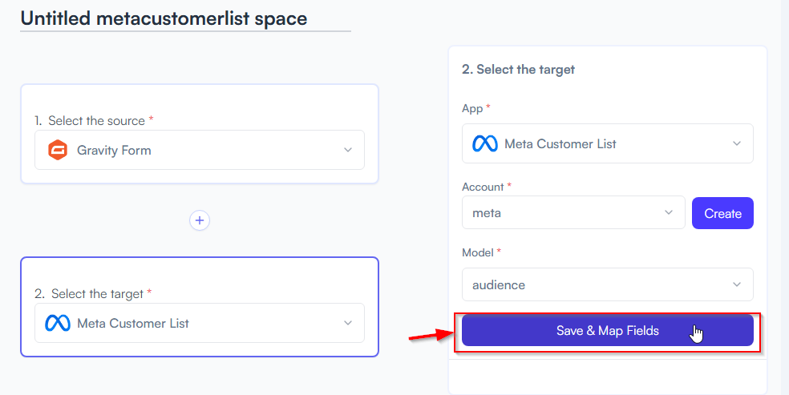Expand the Model dropdown using its chevron

(737, 284)
